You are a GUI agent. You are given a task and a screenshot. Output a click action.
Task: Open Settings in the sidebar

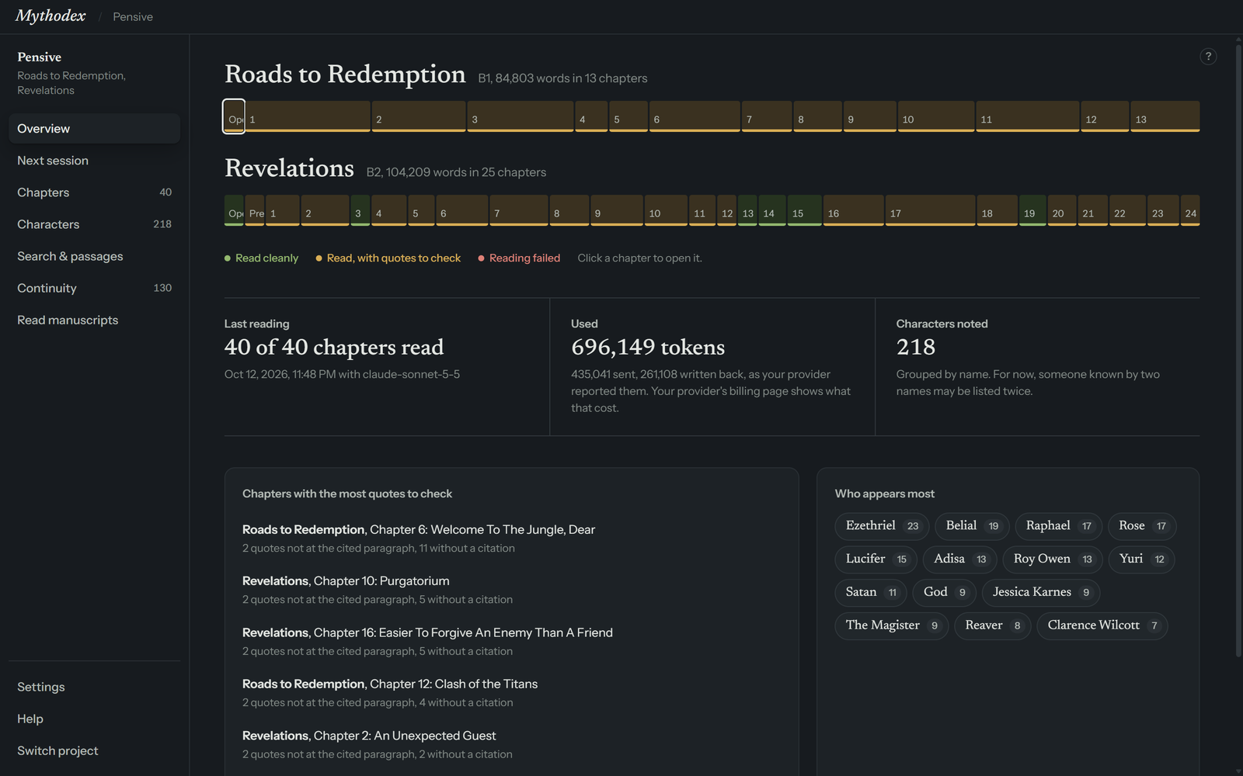point(94,687)
